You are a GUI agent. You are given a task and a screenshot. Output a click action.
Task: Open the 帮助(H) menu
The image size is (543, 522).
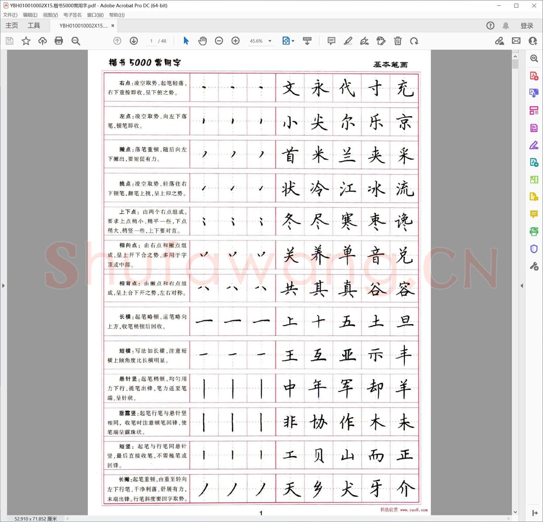[x=117, y=15]
